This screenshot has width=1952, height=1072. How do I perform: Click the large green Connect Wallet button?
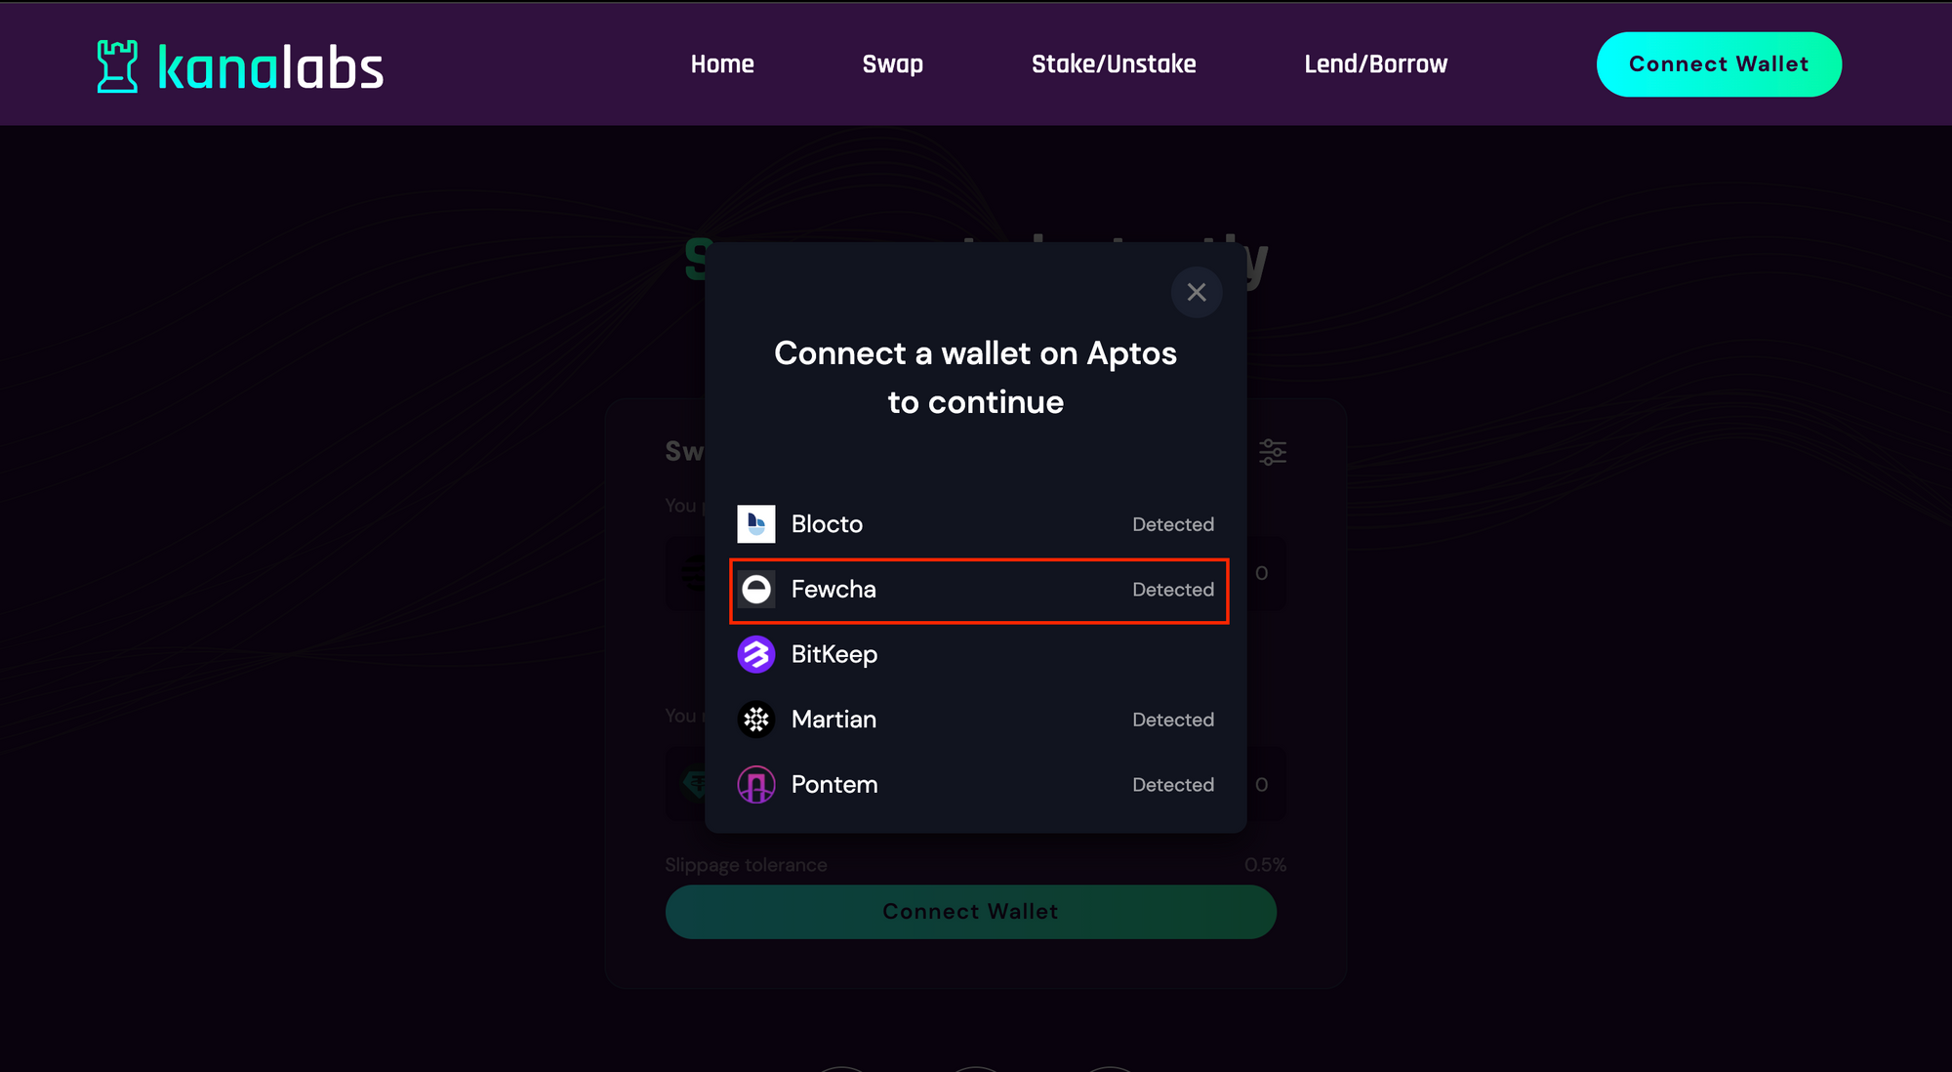click(x=971, y=912)
